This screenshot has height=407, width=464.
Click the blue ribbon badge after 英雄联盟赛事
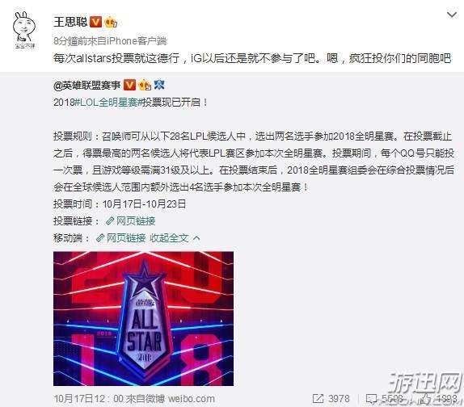point(159,85)
